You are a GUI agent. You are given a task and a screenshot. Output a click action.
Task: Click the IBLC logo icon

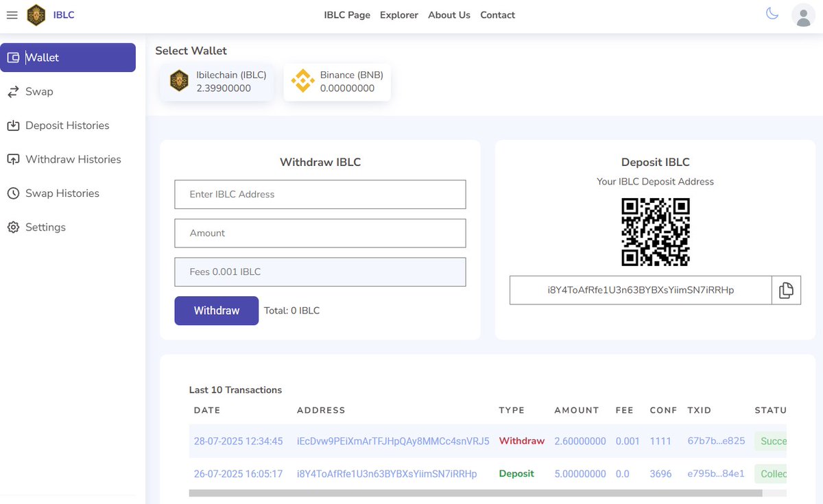tap(36, 14)
